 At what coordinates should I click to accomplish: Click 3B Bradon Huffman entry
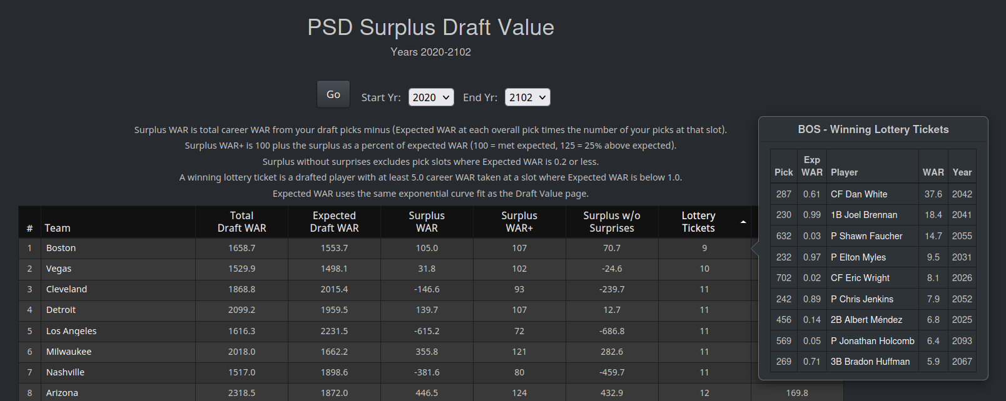point(870,362)
